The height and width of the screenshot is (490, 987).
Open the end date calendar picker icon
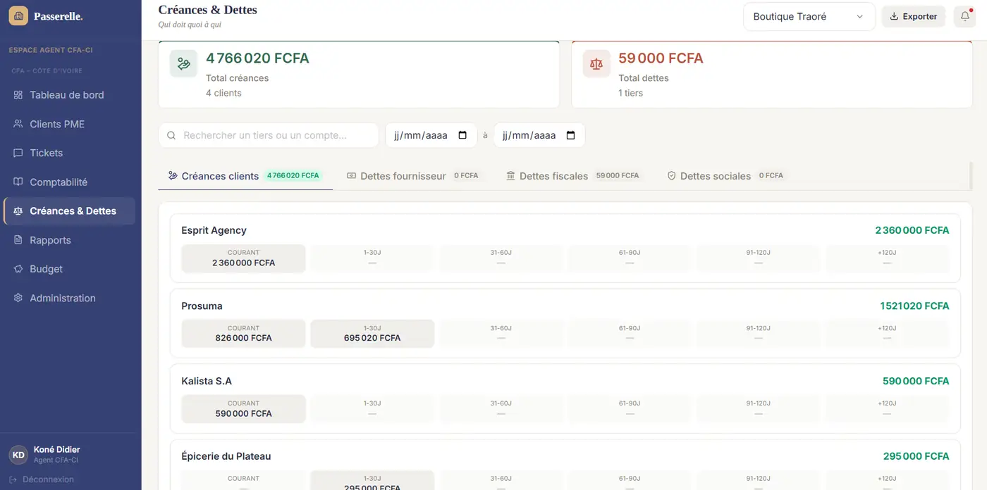(571, 135)
